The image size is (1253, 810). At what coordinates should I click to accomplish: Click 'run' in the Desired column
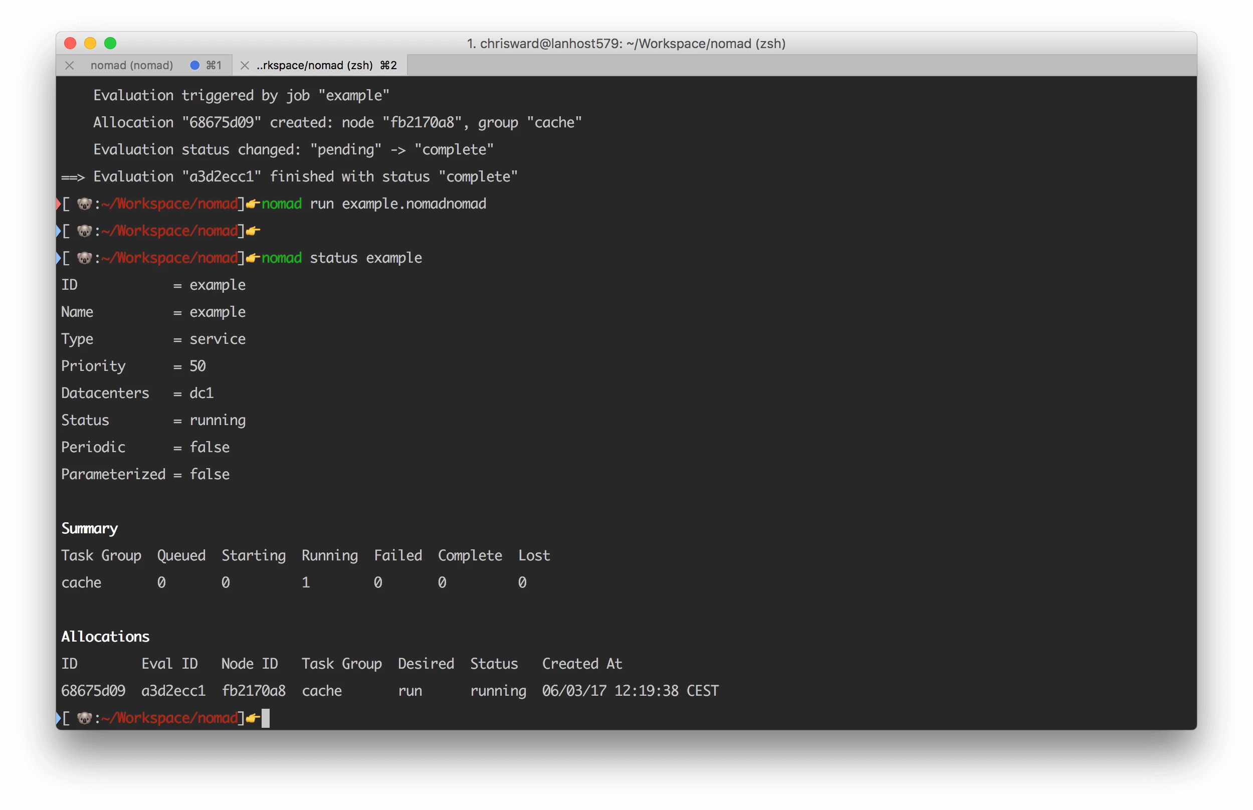click(x=410, y=691)
